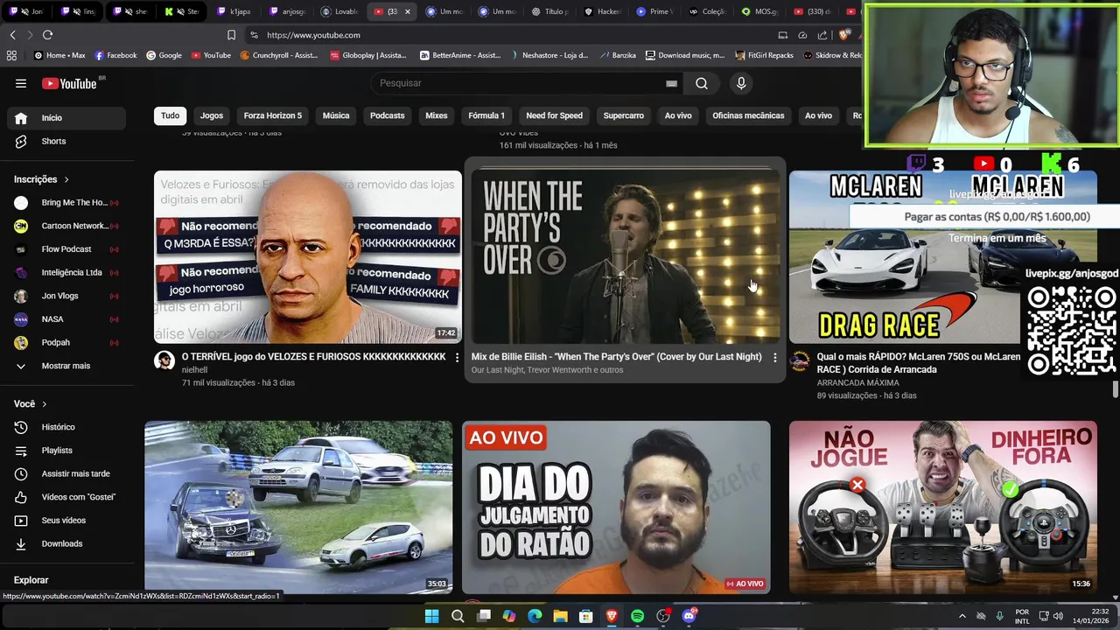
Task: Switch to the Prime Video browser tab
Action: 654,11
